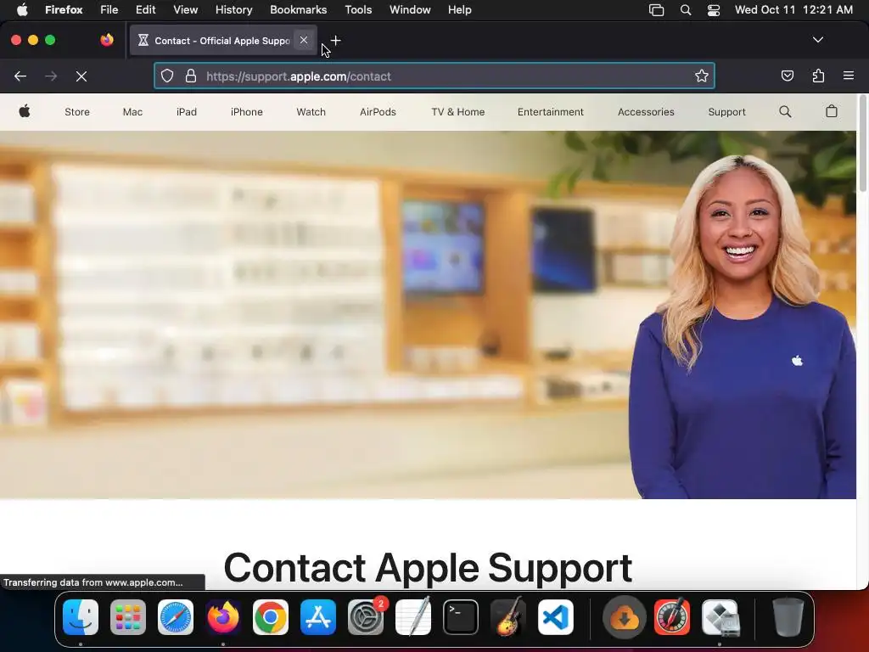Open the AirPods nav link
Viewport: 869px width, 652px height.
[x=378, y=112]
